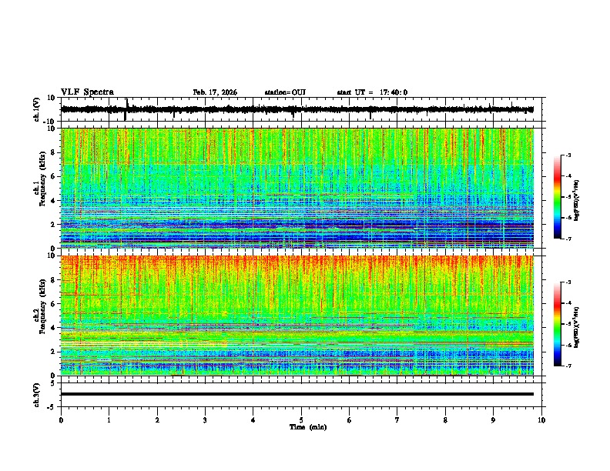Click the ch.1 color scale bar
The image size is (610, 471).
point(558,197)
